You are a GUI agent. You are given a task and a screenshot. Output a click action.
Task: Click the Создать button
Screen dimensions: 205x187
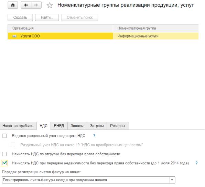20,18
